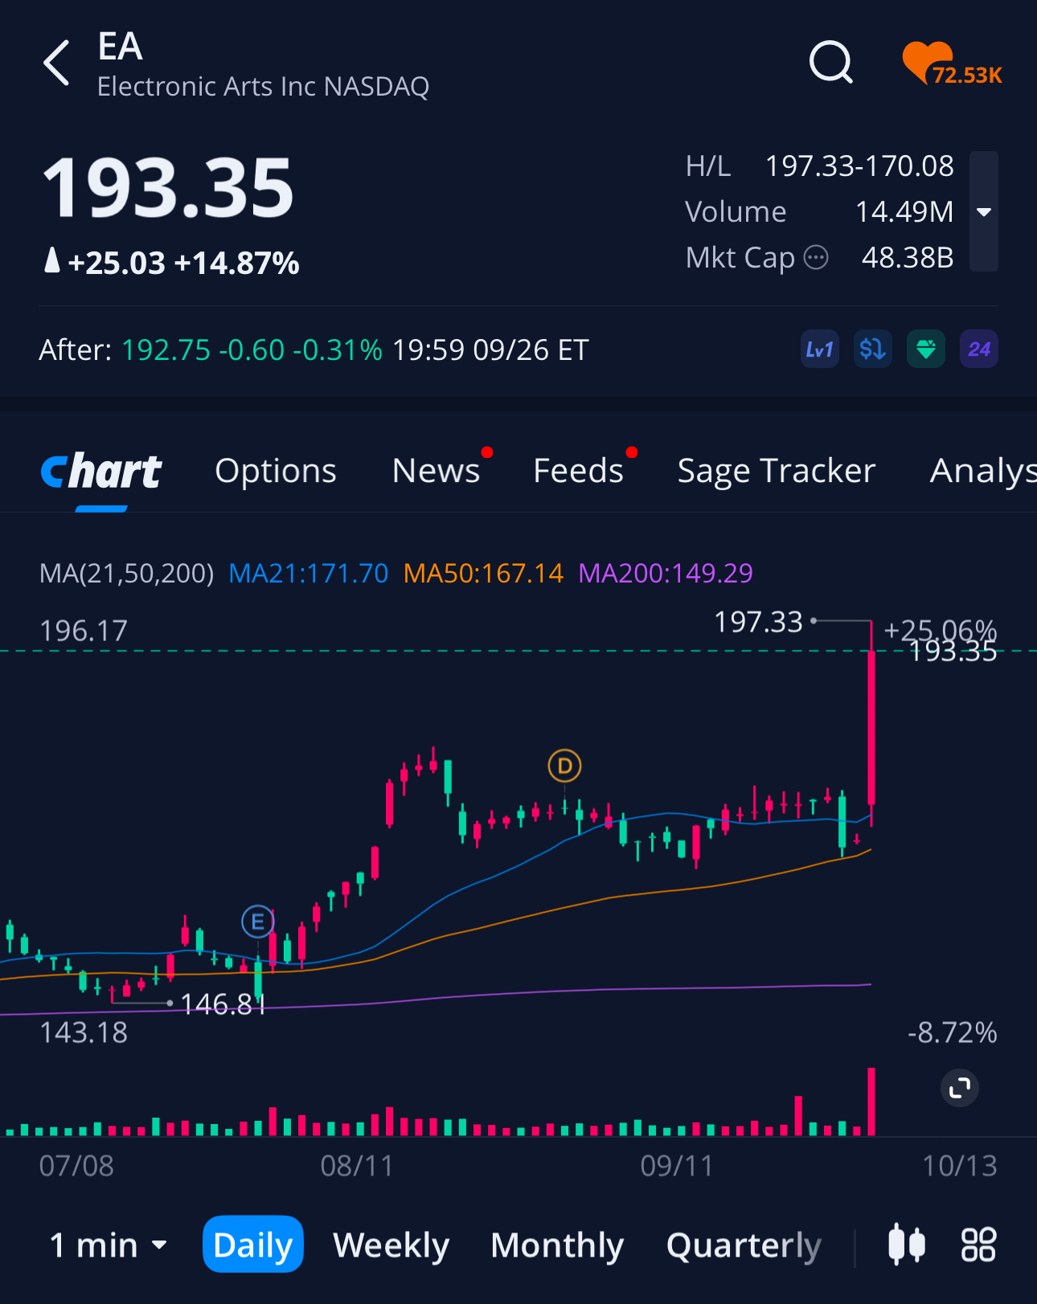Tap the 09/11 date axis label
This screenshot has height=1304, width=1037.
pyautogui.click(x=677, y=1166)
